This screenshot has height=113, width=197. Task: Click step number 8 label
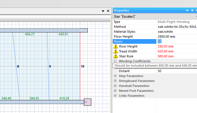pos(18,66)
